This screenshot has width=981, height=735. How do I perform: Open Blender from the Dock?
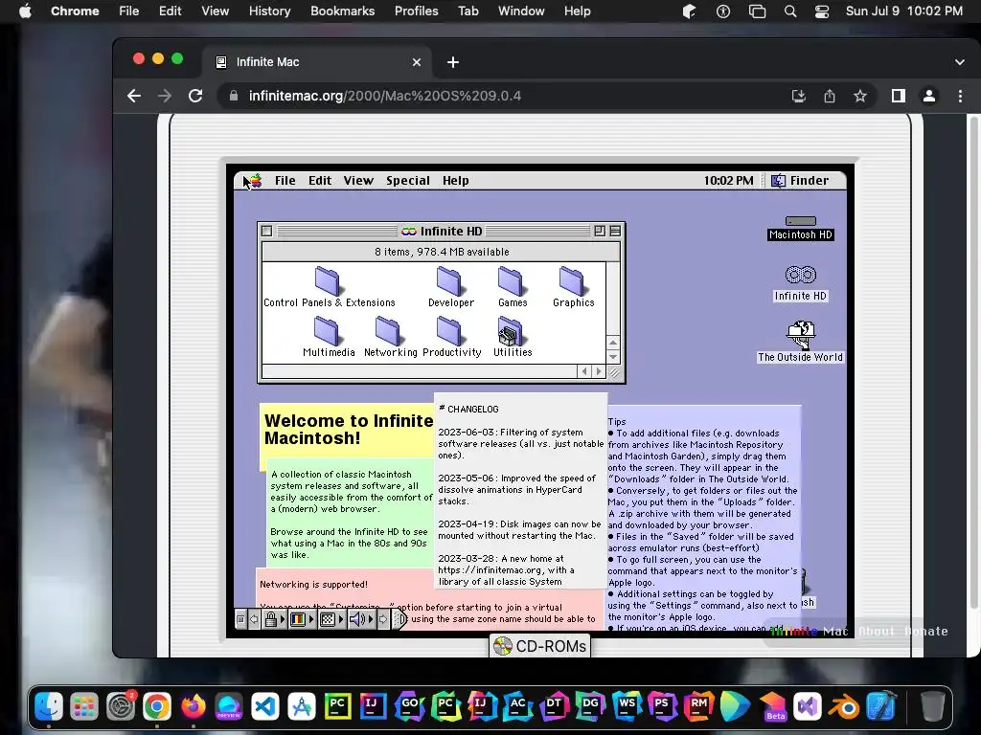pos(844,706)
